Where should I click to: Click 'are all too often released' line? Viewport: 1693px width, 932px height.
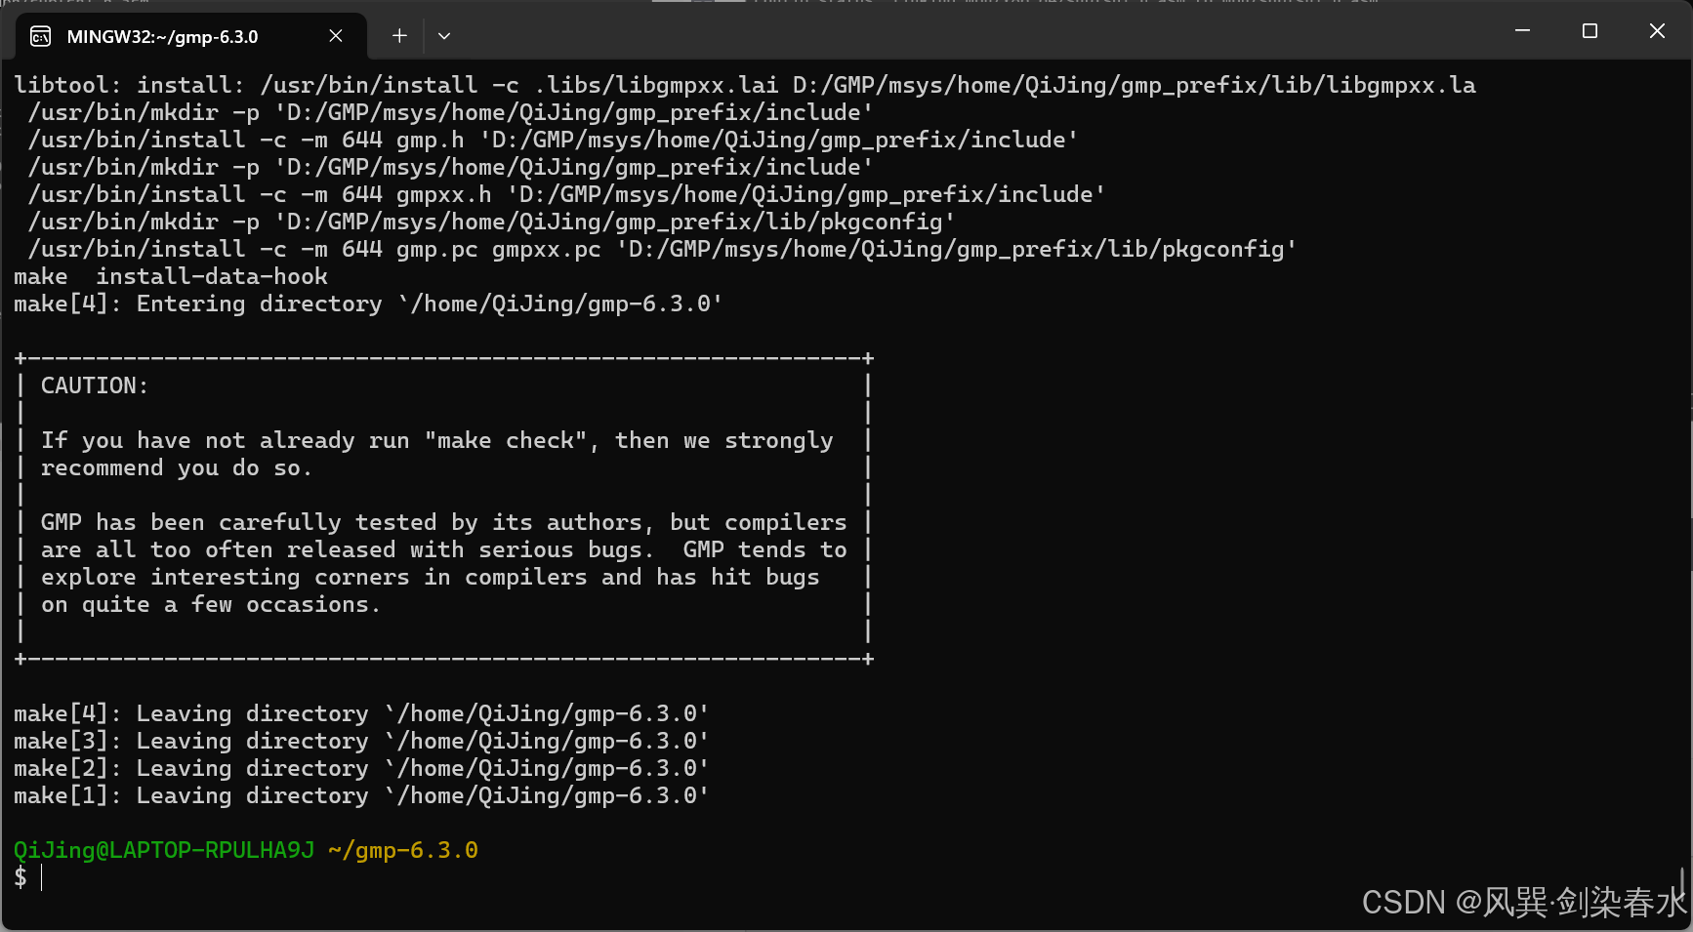click(444, 549)
